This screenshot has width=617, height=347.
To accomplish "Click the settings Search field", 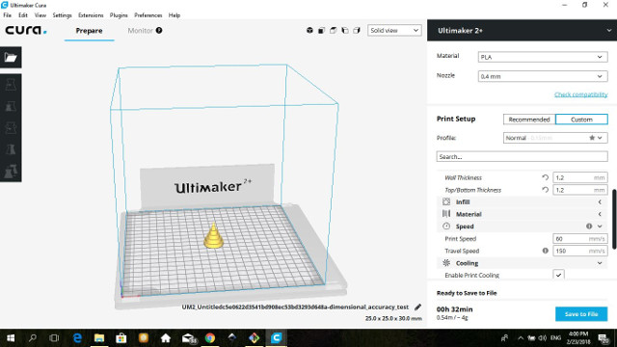I will click(522, 156).
